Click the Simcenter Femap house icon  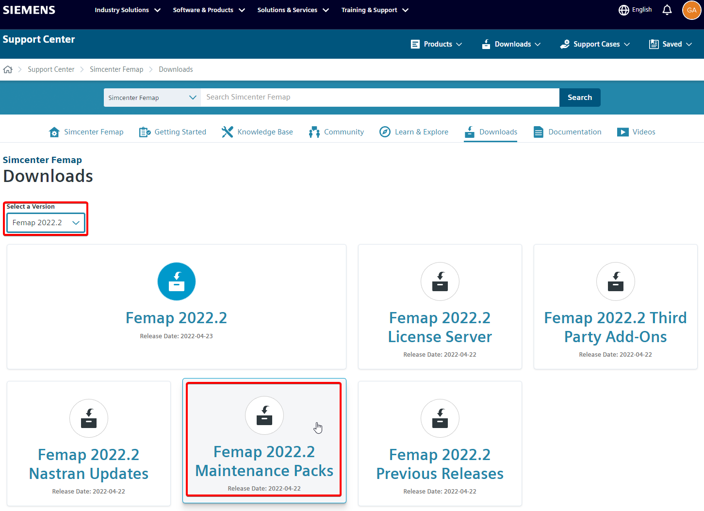(x=54, y=132)
